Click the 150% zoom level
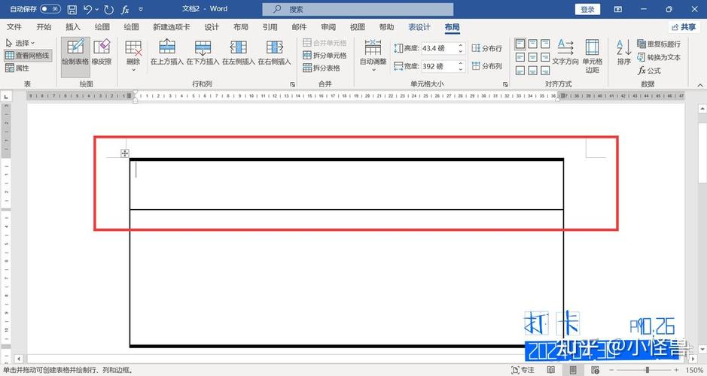707x376 pixels. tap(694, 370)
